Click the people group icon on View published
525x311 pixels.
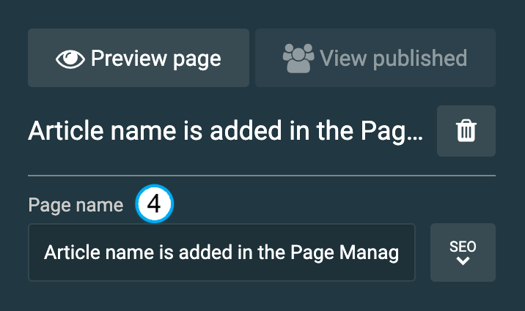(298, 59)
